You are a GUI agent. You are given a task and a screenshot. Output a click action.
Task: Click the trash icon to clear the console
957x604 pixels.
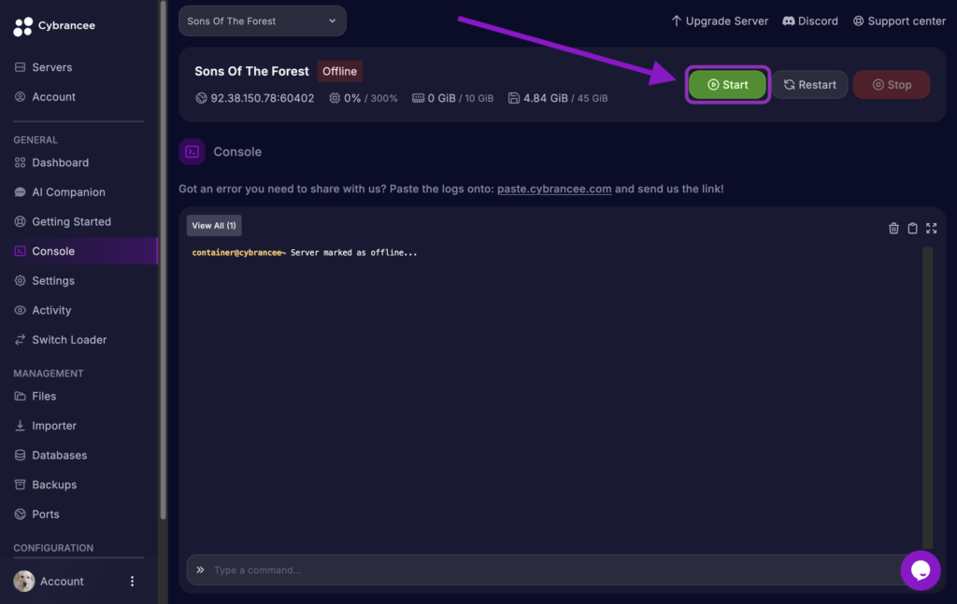pos(893,228)
